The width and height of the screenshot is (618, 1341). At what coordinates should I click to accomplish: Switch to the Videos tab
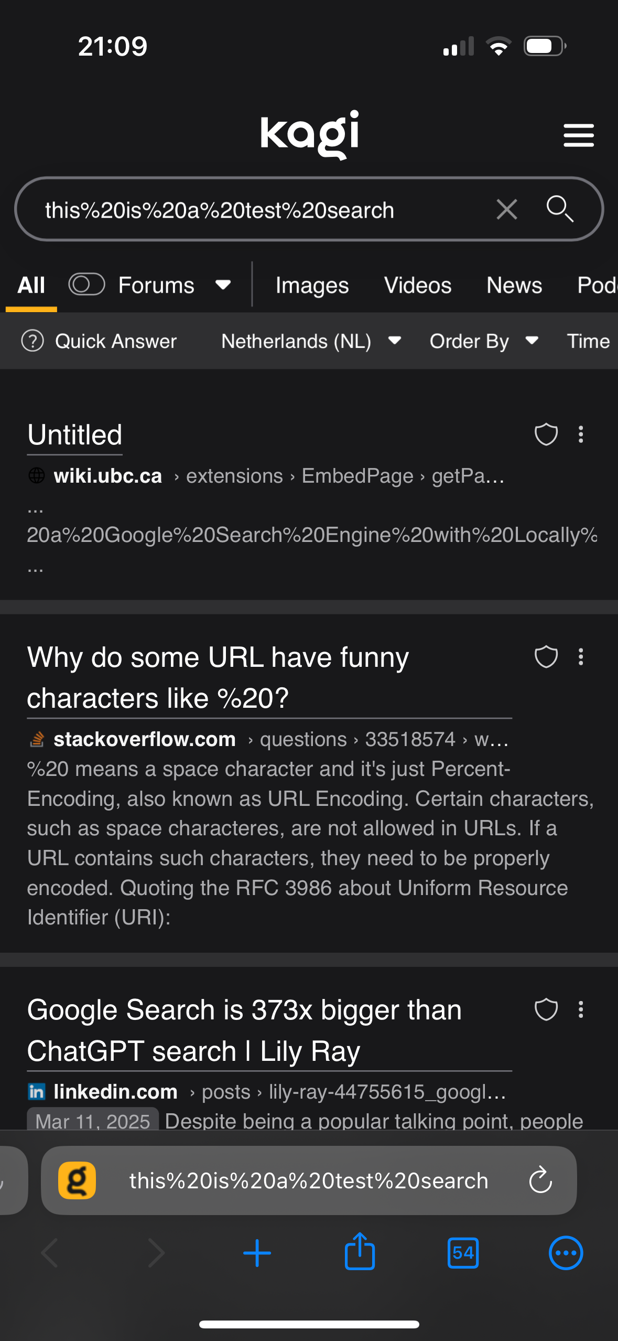coord(417,285)
